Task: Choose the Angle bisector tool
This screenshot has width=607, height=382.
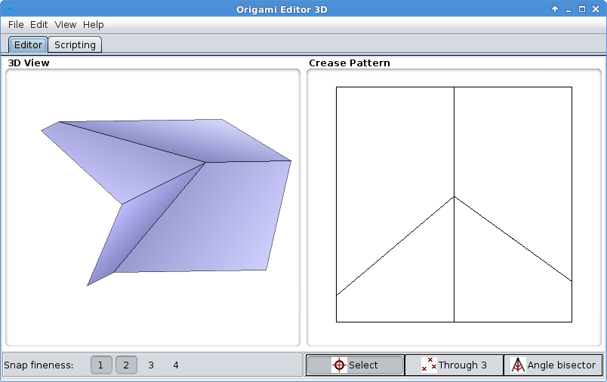Action: pyautogui.click(x=553, y=365)
